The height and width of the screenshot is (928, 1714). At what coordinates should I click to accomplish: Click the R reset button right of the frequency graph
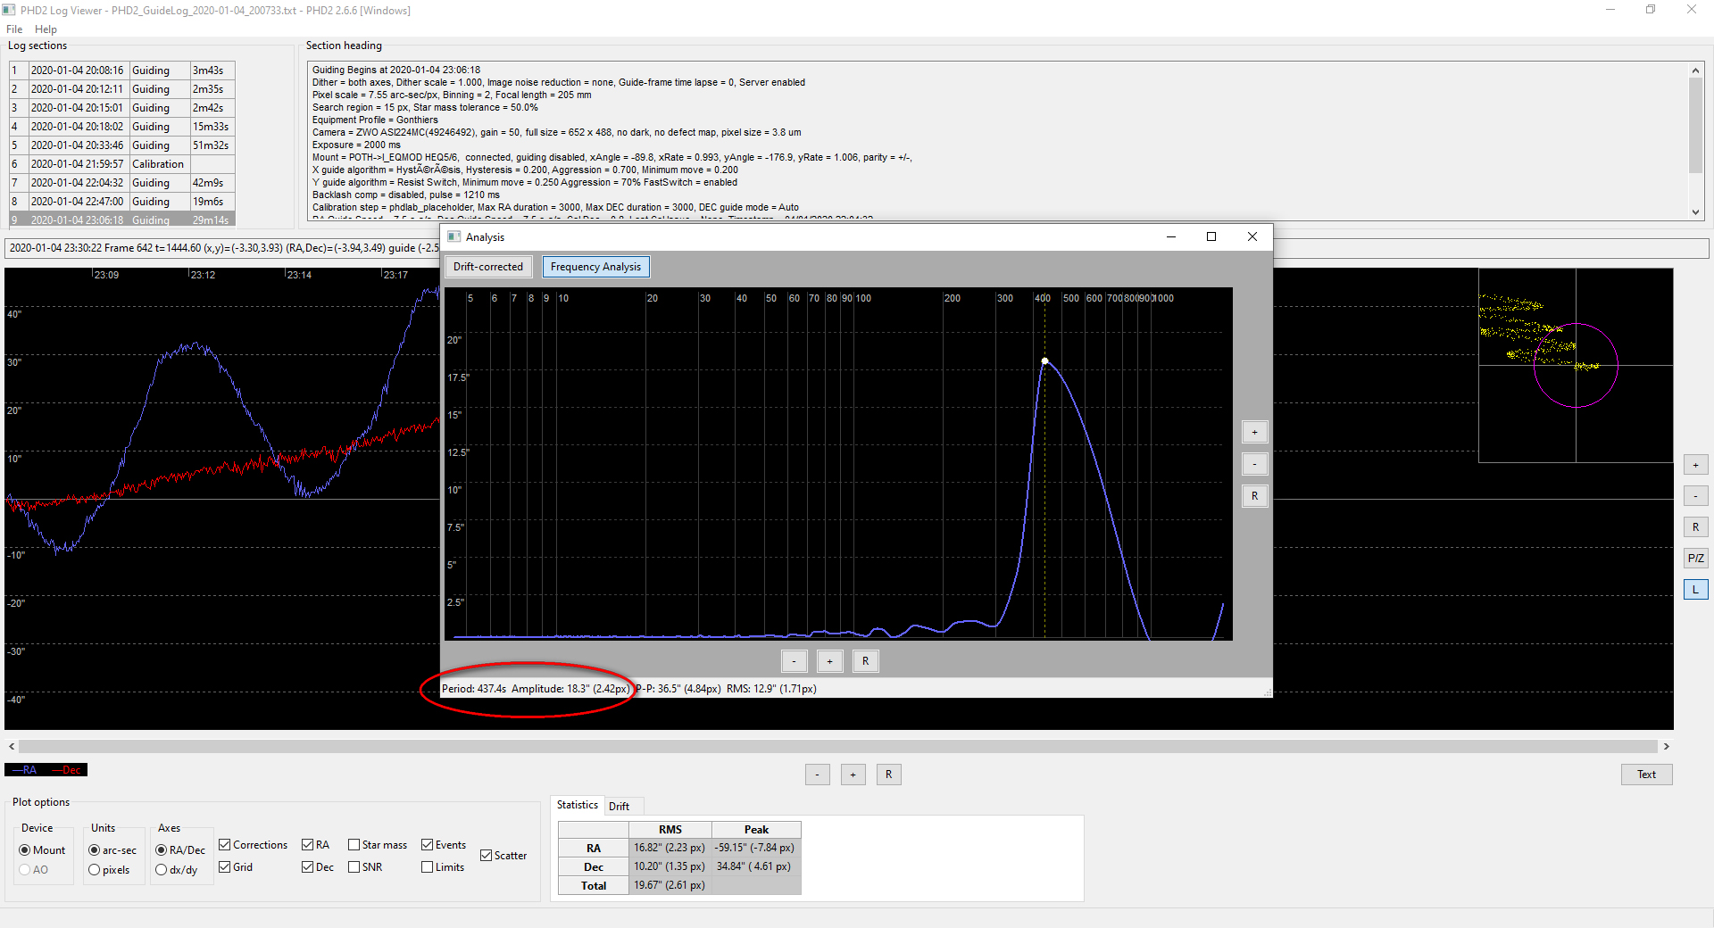1254,496
